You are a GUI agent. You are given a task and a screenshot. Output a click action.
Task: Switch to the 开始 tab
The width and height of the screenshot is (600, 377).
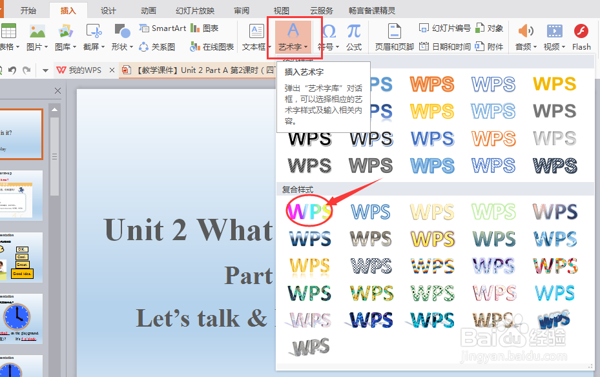tap(28, 10)
